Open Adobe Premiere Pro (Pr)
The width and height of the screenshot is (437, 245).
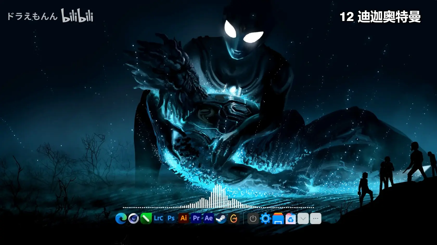196,218
